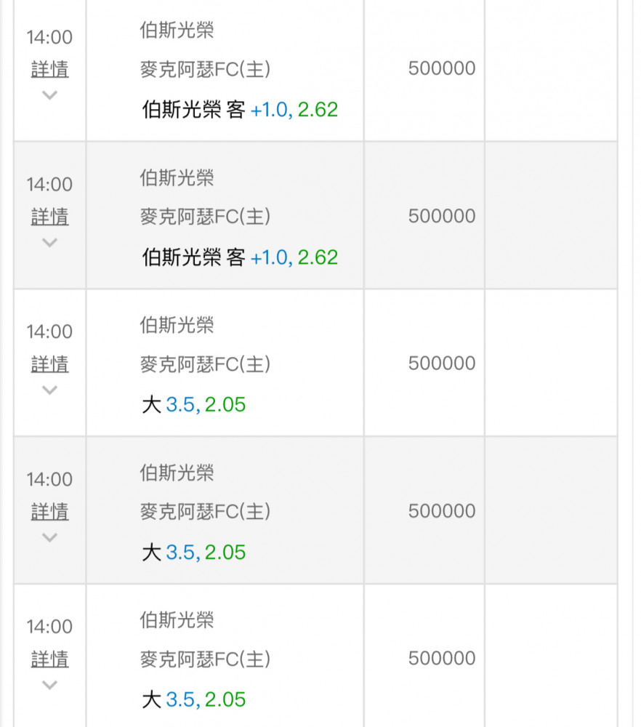
Task: Expand chevron in the last bet row
Action: [x=49, y=685]
